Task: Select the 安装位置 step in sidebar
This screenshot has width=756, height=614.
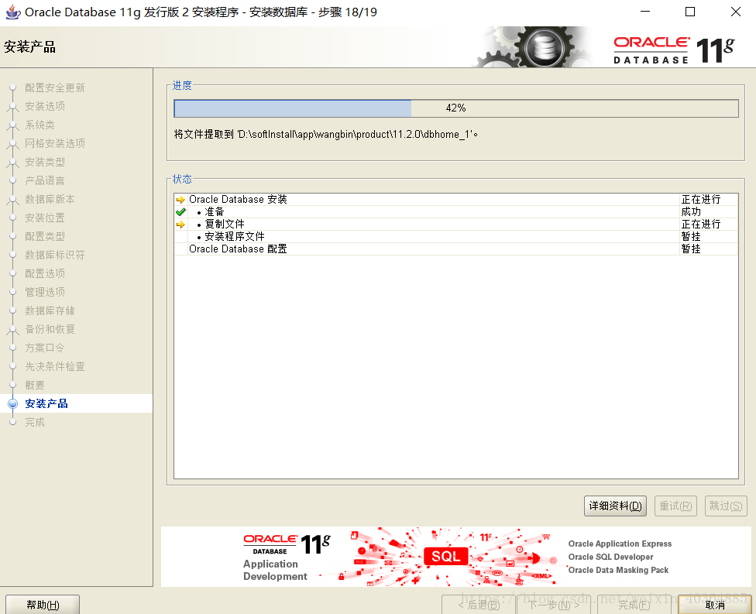Action: (45, 218)
